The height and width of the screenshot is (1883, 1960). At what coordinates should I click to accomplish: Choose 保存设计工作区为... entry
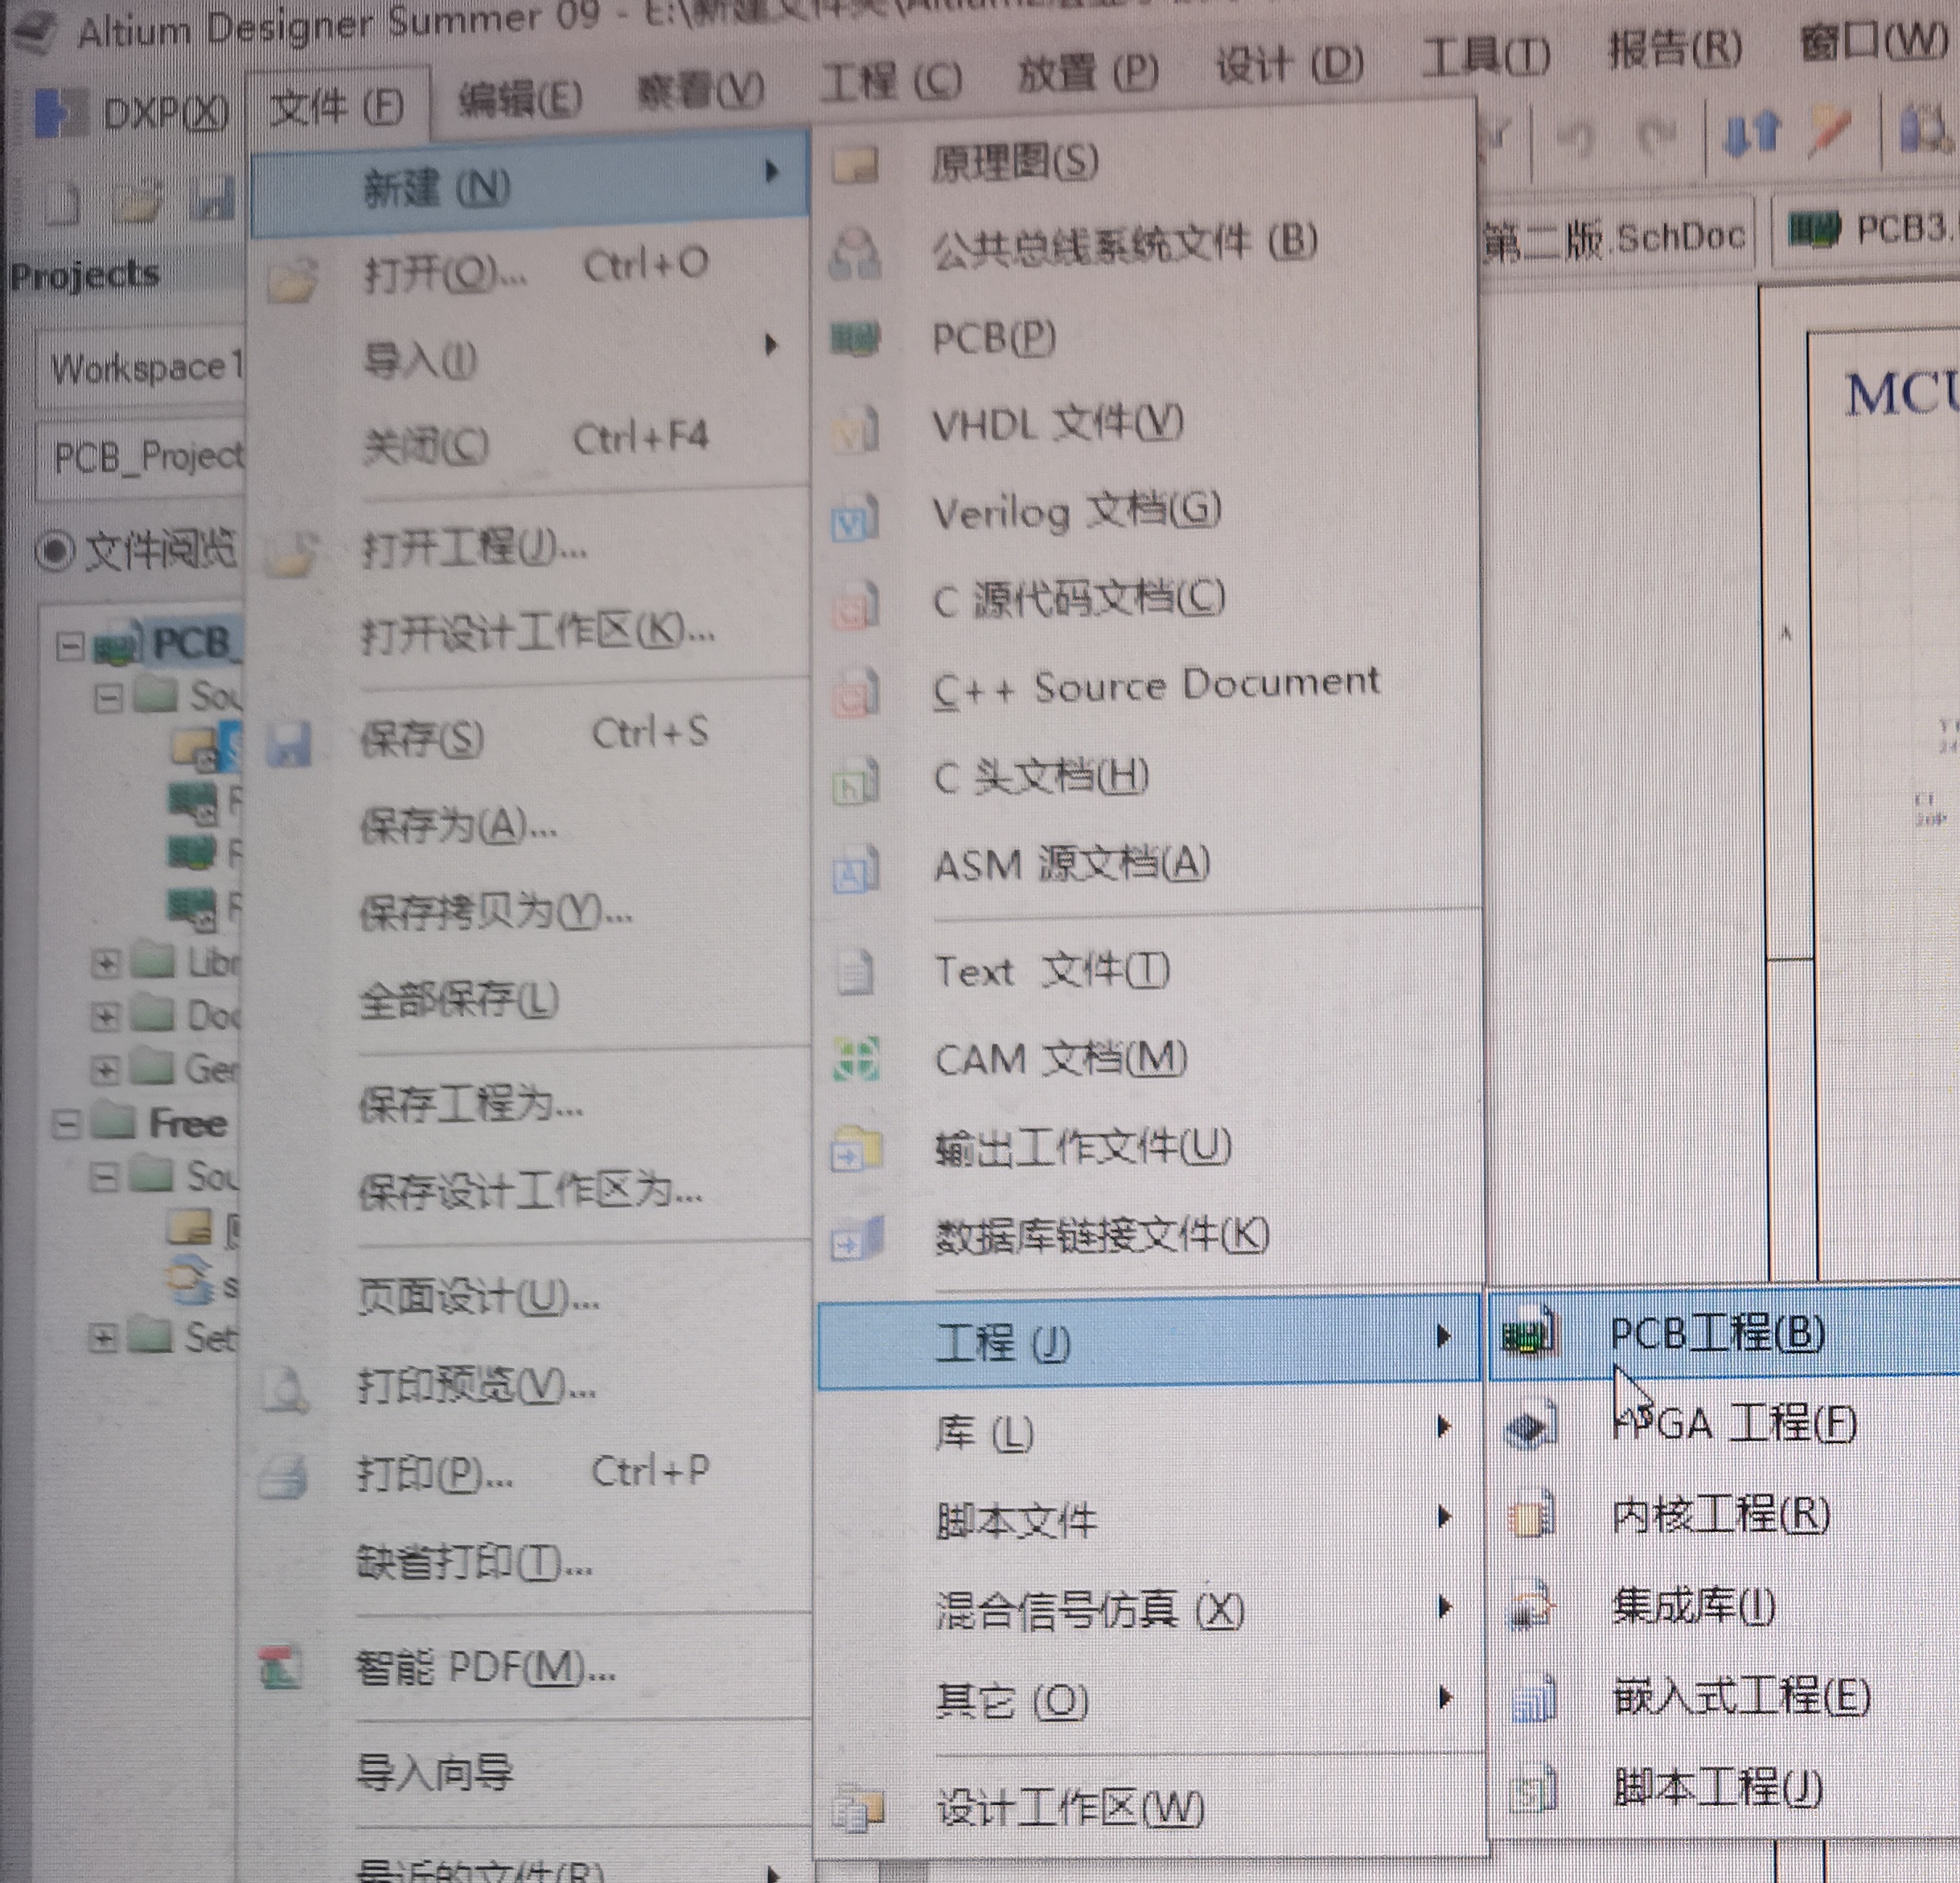click(x=530, y=1190)
